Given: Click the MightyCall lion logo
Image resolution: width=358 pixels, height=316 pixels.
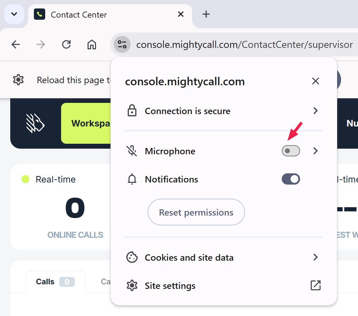Looking at the screenshot, I should tap(35, 123).
